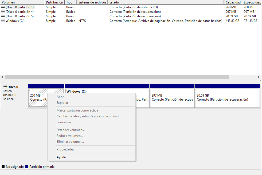Click the drive icon for Disco 0 partición 1

[x=3, y=7]
